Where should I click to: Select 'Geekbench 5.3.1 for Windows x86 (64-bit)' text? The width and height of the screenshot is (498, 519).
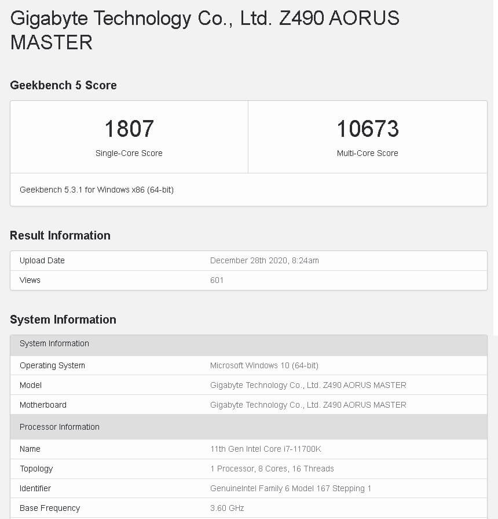97,190
